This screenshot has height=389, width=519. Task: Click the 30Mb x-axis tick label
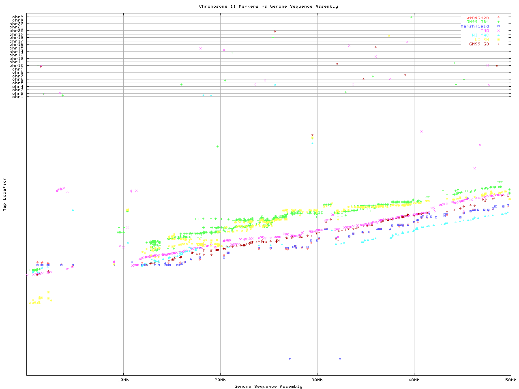[317, 380]
